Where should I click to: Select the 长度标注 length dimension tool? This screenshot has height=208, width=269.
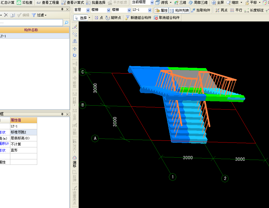[254, 10]
